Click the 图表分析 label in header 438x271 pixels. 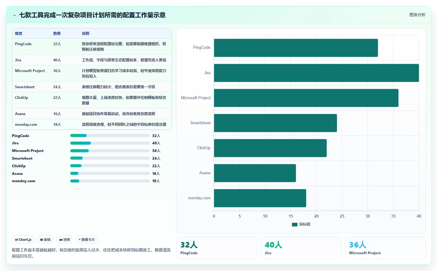[x=417, y=15]
